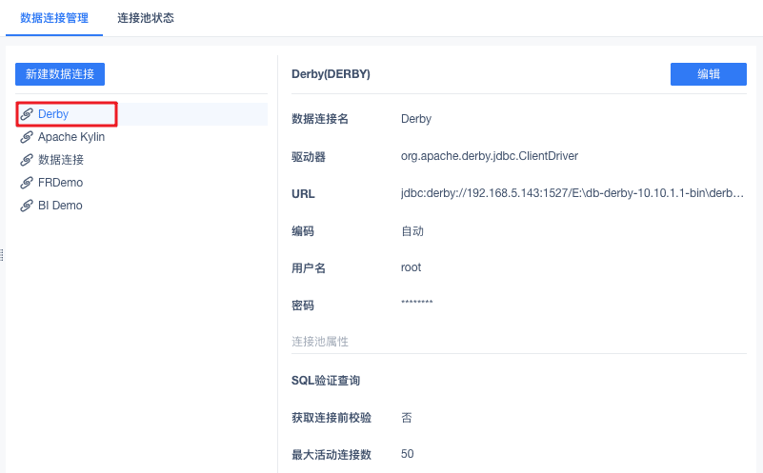Click the link icon beside 数据连接
This screenshot has height=473, width=763.
[27, 160]
